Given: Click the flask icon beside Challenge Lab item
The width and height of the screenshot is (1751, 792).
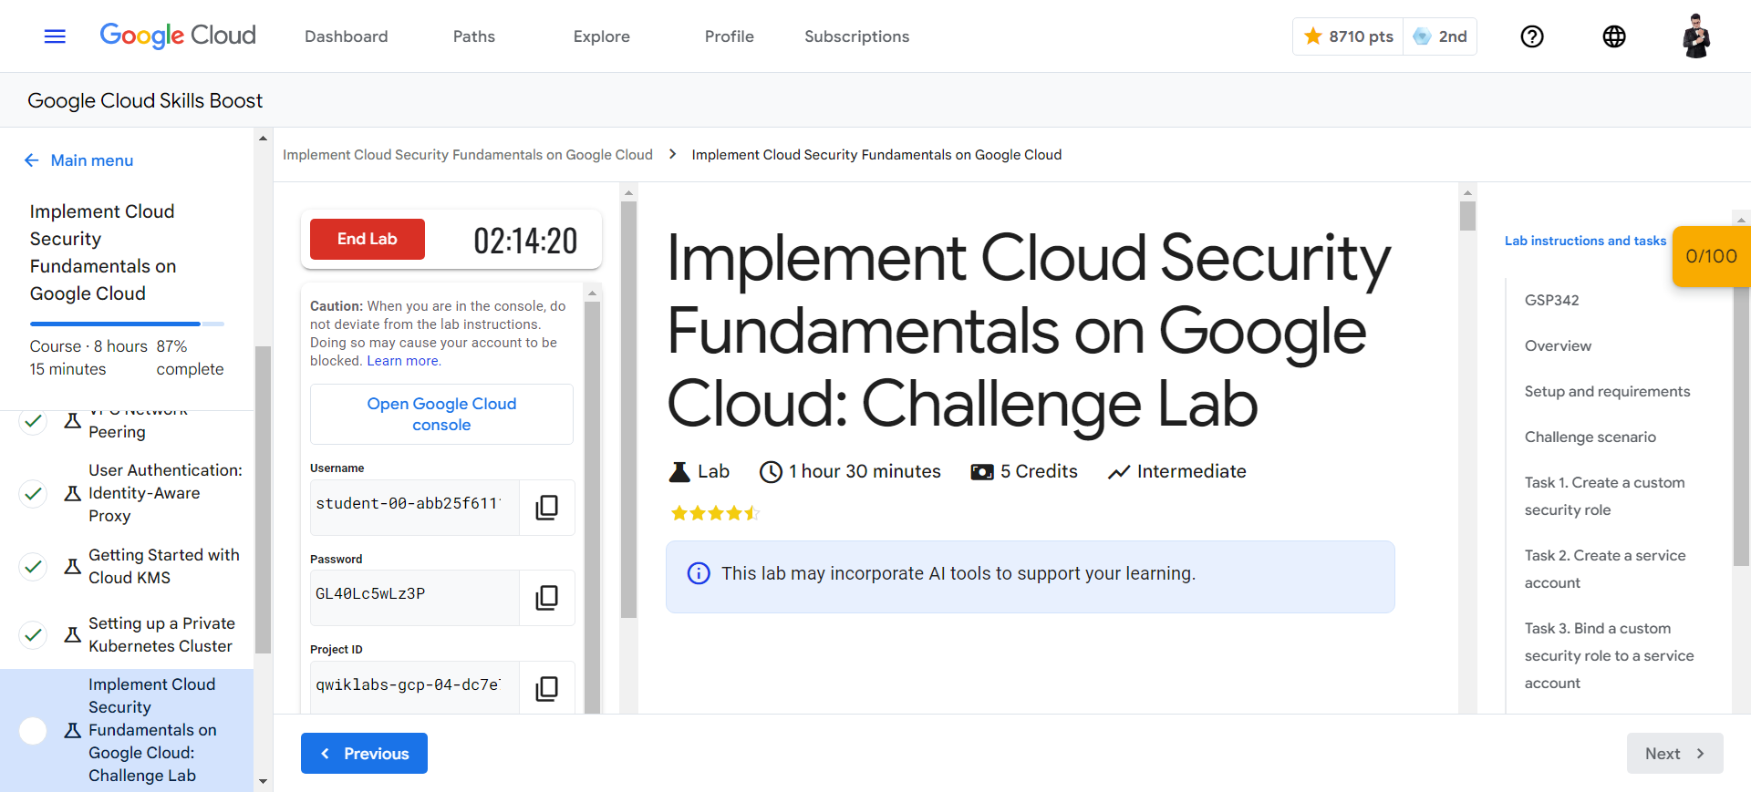Looking at the screenshot, I should (73, 730).
